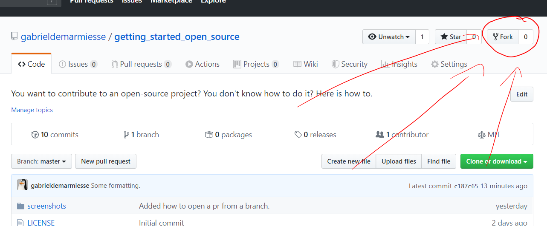Image resolution: width=547 pixels, height=226 pixels.
Task: Click the Wiki book icon
Action: coord(298,64)
